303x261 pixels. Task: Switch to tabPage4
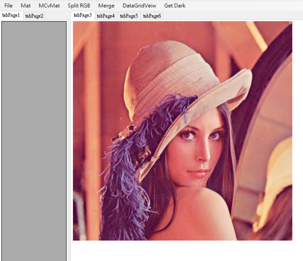[106, 16]
